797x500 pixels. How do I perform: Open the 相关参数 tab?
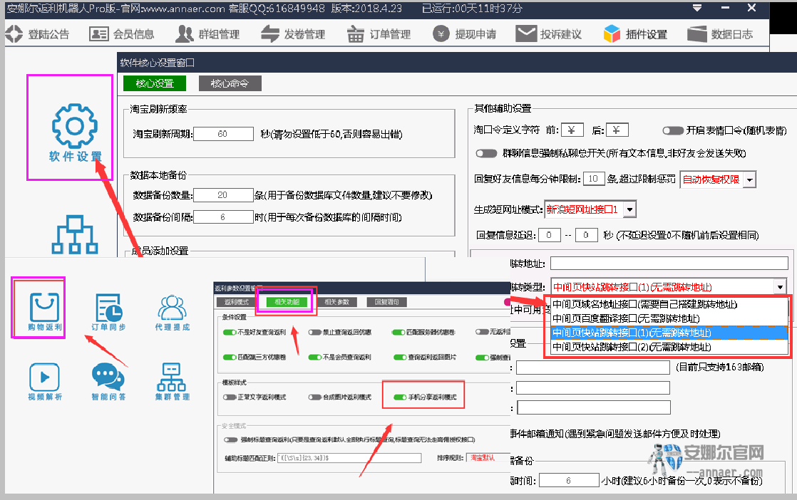point(337,302)
